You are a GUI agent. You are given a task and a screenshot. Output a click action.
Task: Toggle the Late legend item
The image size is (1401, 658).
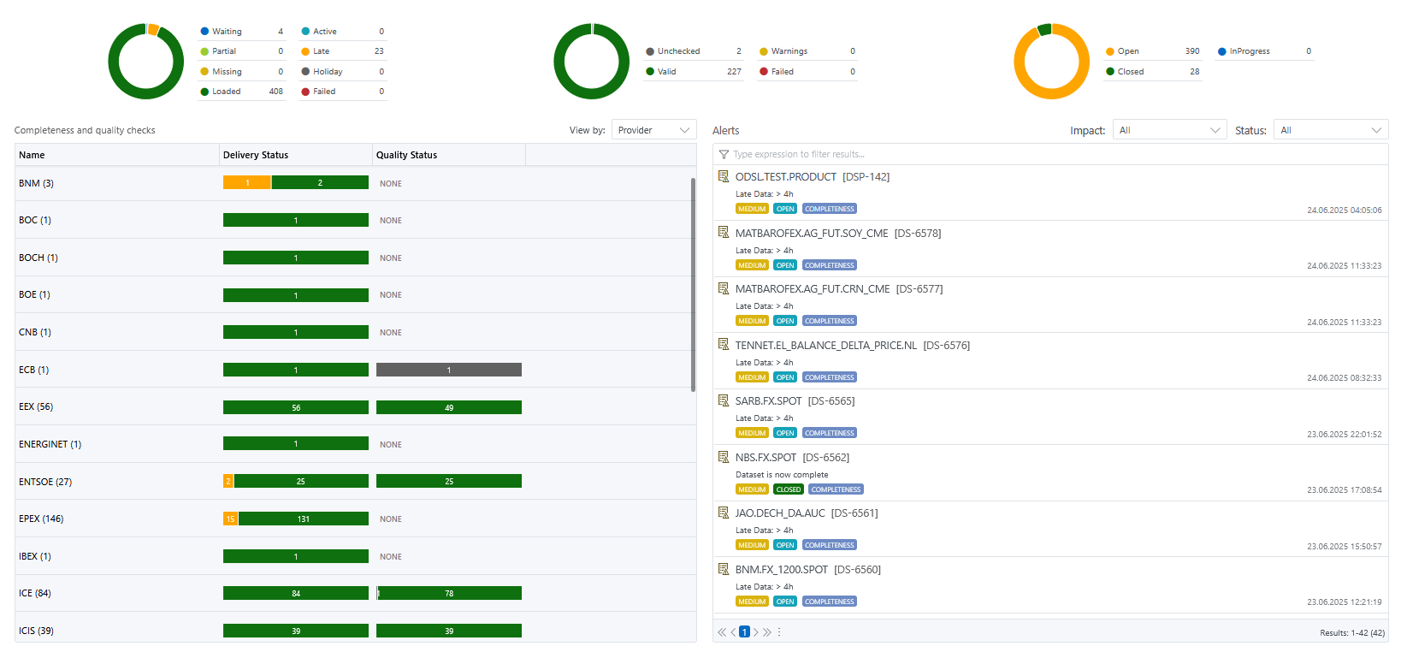click(x=321, y=51)
